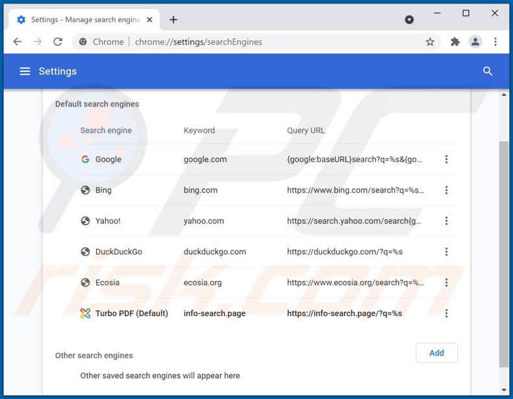Click the Ecosia engine name

[x=107, y=283]
